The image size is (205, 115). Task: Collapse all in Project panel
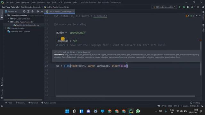tap(33, 11)
